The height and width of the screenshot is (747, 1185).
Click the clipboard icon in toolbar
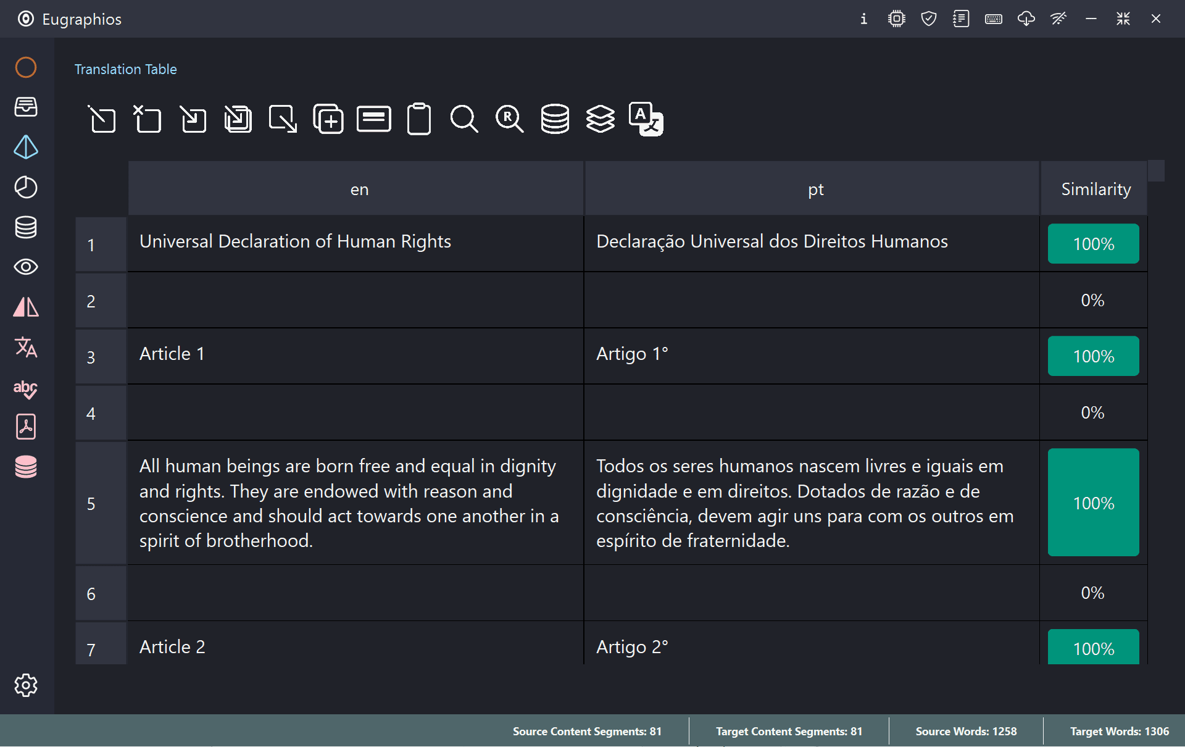click(x=419, y=119)
